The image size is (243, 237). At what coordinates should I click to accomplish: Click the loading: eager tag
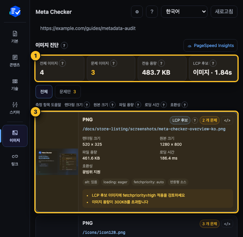coord(115,182)
